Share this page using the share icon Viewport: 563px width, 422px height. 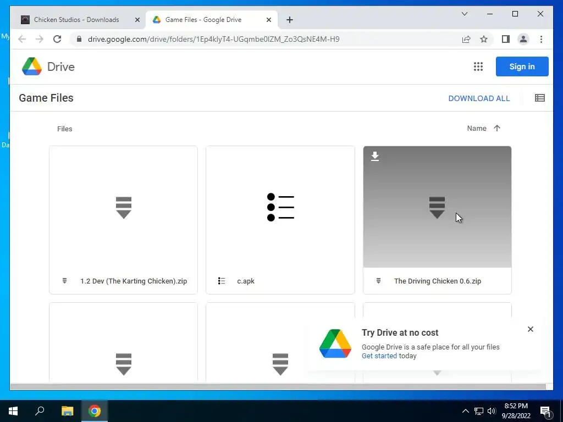click(466, 39)
